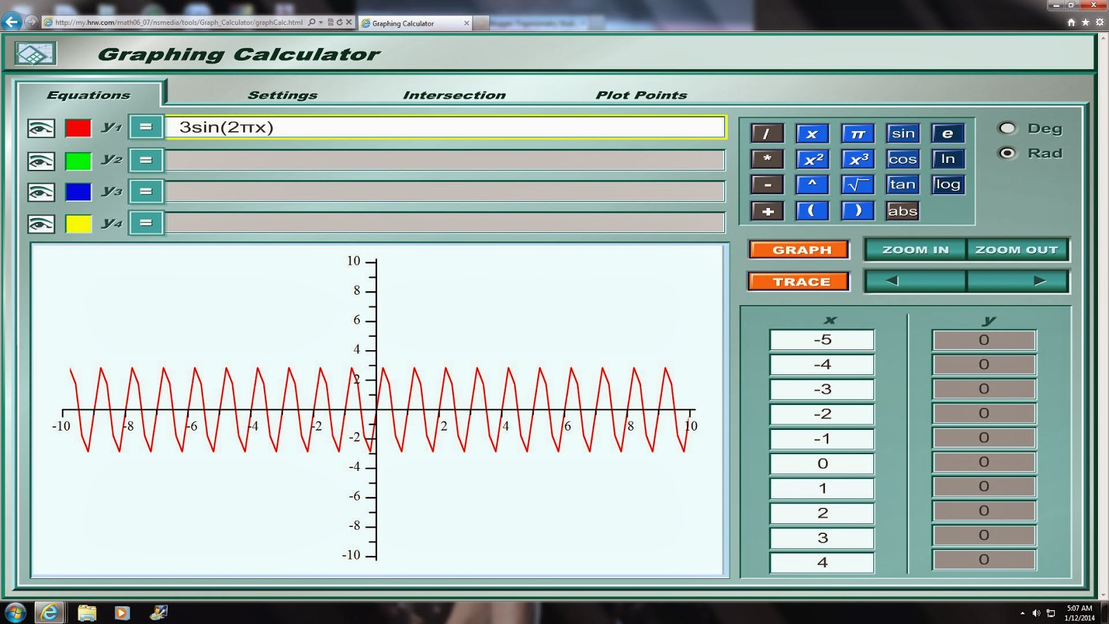The image size is (1109, 624).
Task: Go back with the browser back arrow
Action: coord(12,21)
